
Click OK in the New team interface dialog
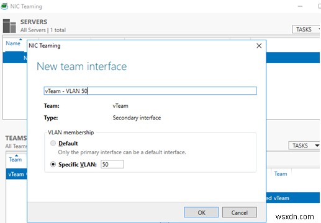(x=201, y=212)
